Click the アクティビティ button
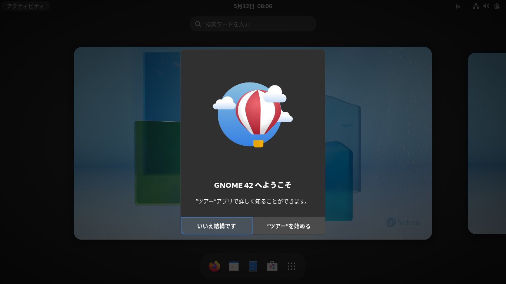 (25, 6)
